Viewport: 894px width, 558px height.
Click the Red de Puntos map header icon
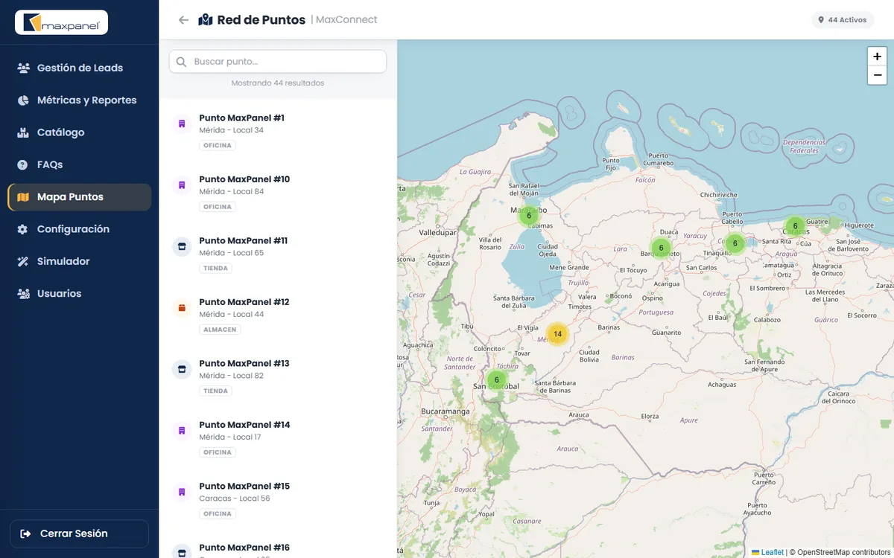[x=206, y=20]
